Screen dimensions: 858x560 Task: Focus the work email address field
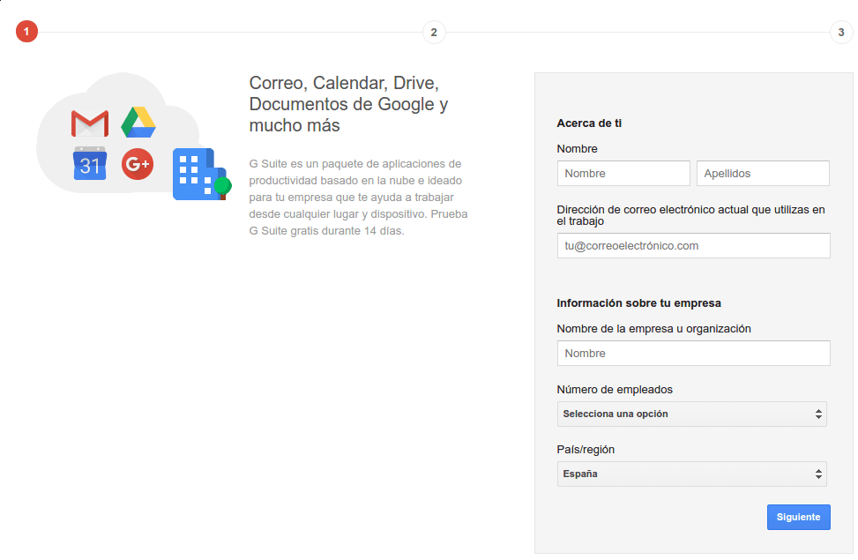[693, 246]
